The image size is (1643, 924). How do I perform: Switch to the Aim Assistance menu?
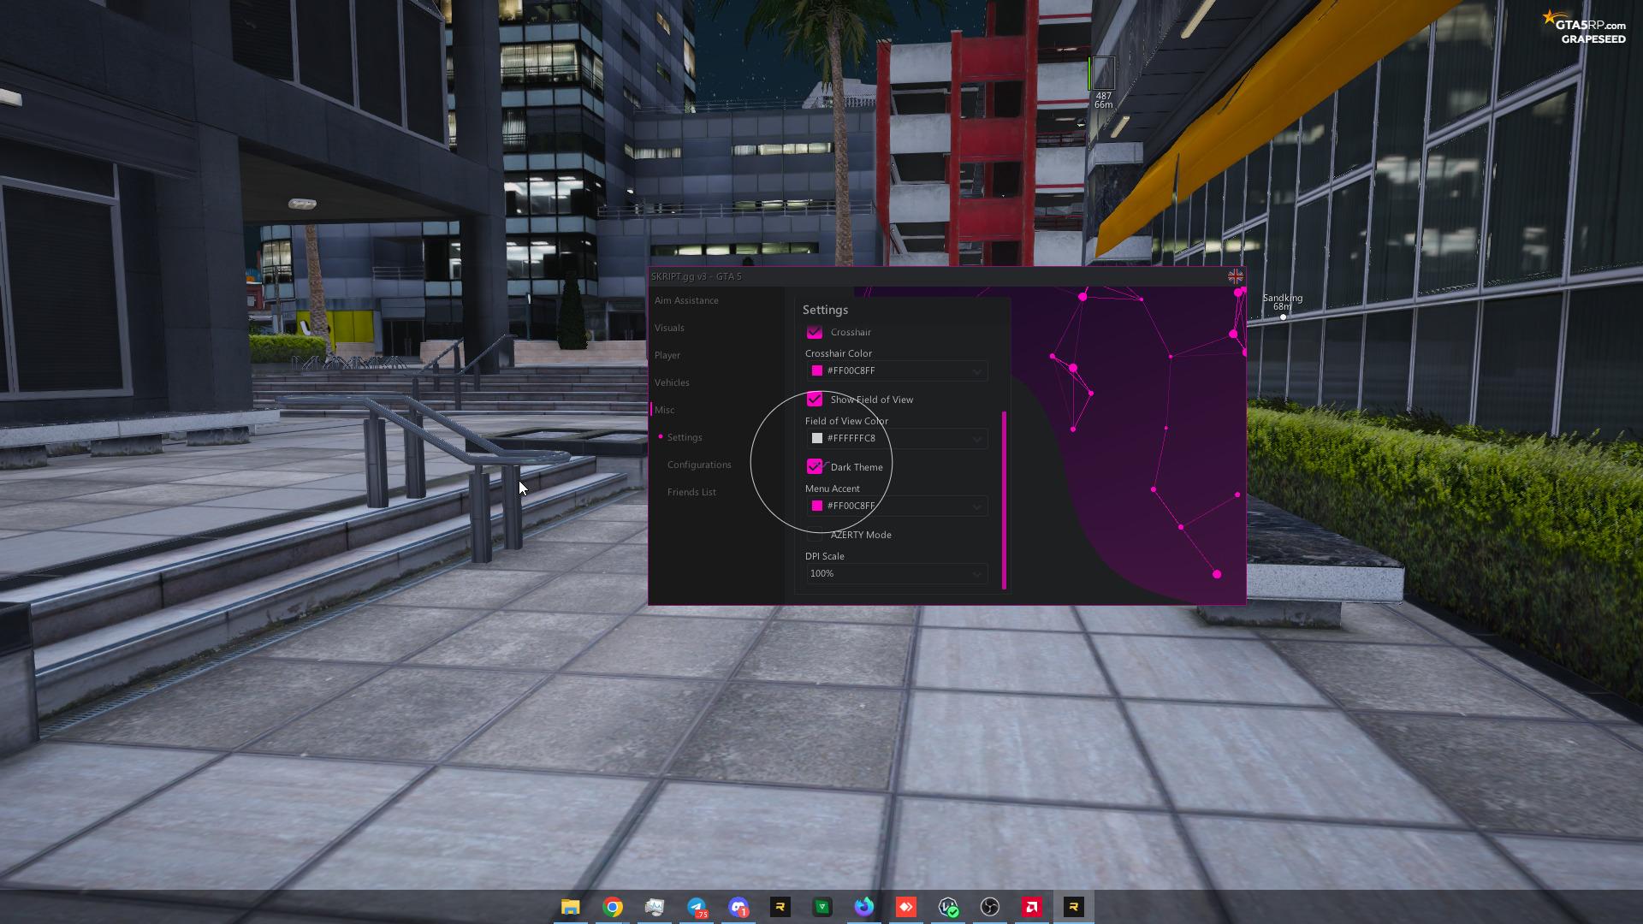686,301
